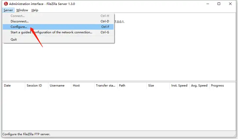Viewport: 238px width, 139px height.
Task: Click the Progress column header
Action: click(x=222, y=86)
